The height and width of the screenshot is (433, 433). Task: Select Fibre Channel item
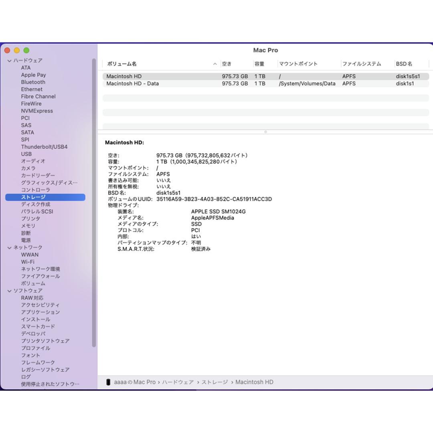[x=38, y=96]
